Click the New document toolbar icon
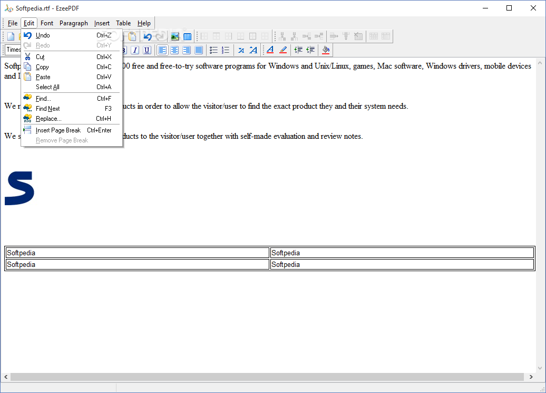The image size is (546, 393). [x=11, y=36]
